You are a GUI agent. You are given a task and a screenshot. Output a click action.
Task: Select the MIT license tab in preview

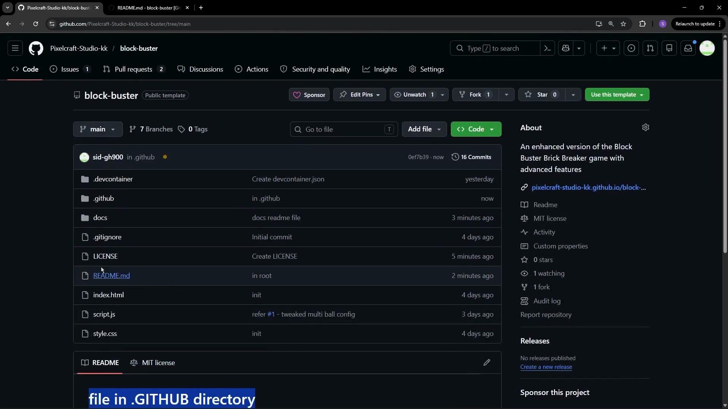[152, 363]
